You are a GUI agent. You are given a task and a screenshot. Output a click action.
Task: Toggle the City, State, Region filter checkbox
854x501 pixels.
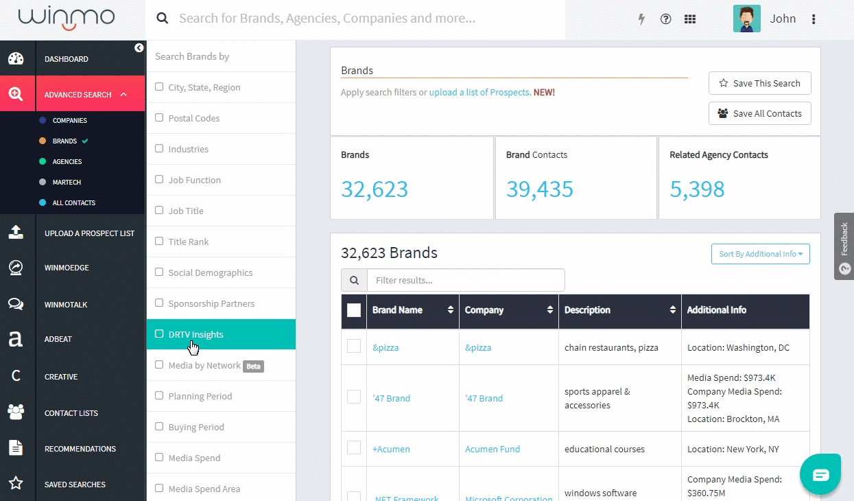coord(159,87)
